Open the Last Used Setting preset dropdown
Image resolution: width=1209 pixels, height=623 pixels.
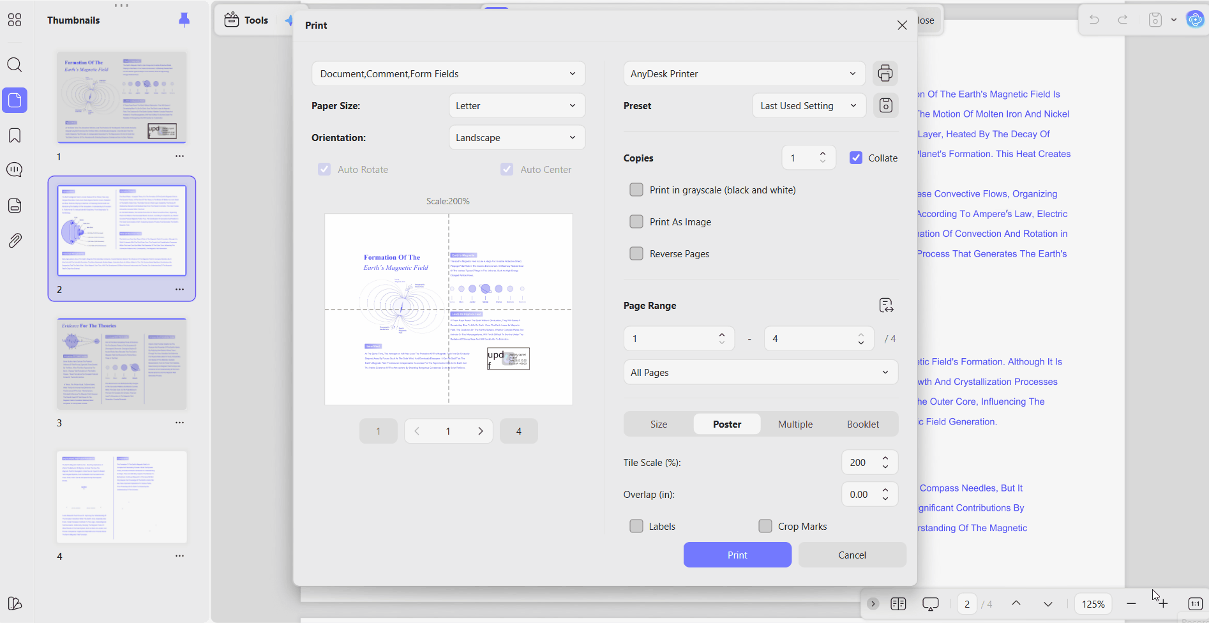coord(809,105)
